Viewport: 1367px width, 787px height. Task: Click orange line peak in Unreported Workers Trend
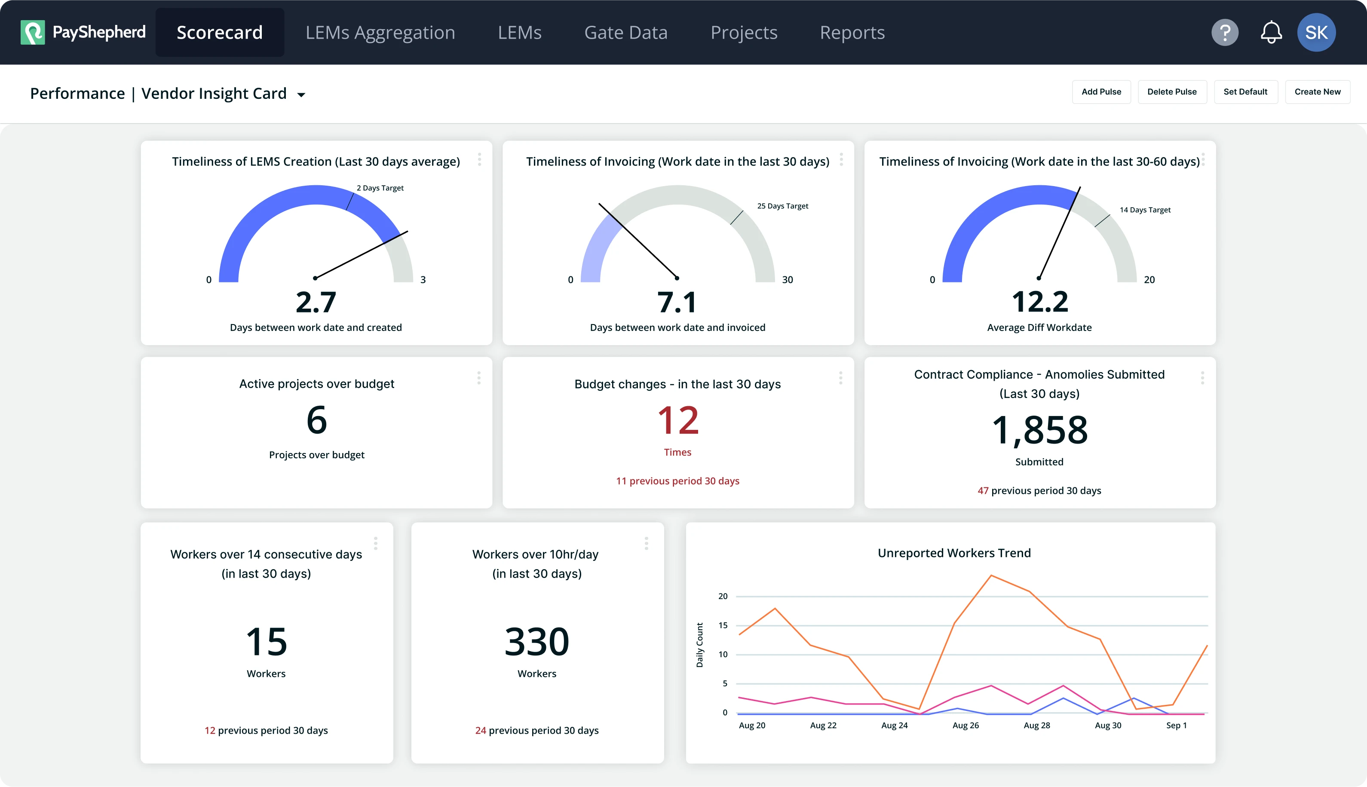click(991, 575)
